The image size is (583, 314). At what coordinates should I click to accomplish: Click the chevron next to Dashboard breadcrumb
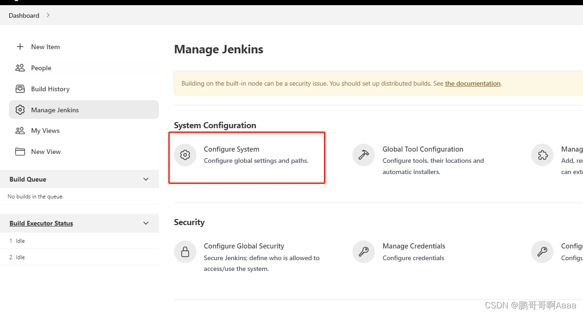[48, 15]
